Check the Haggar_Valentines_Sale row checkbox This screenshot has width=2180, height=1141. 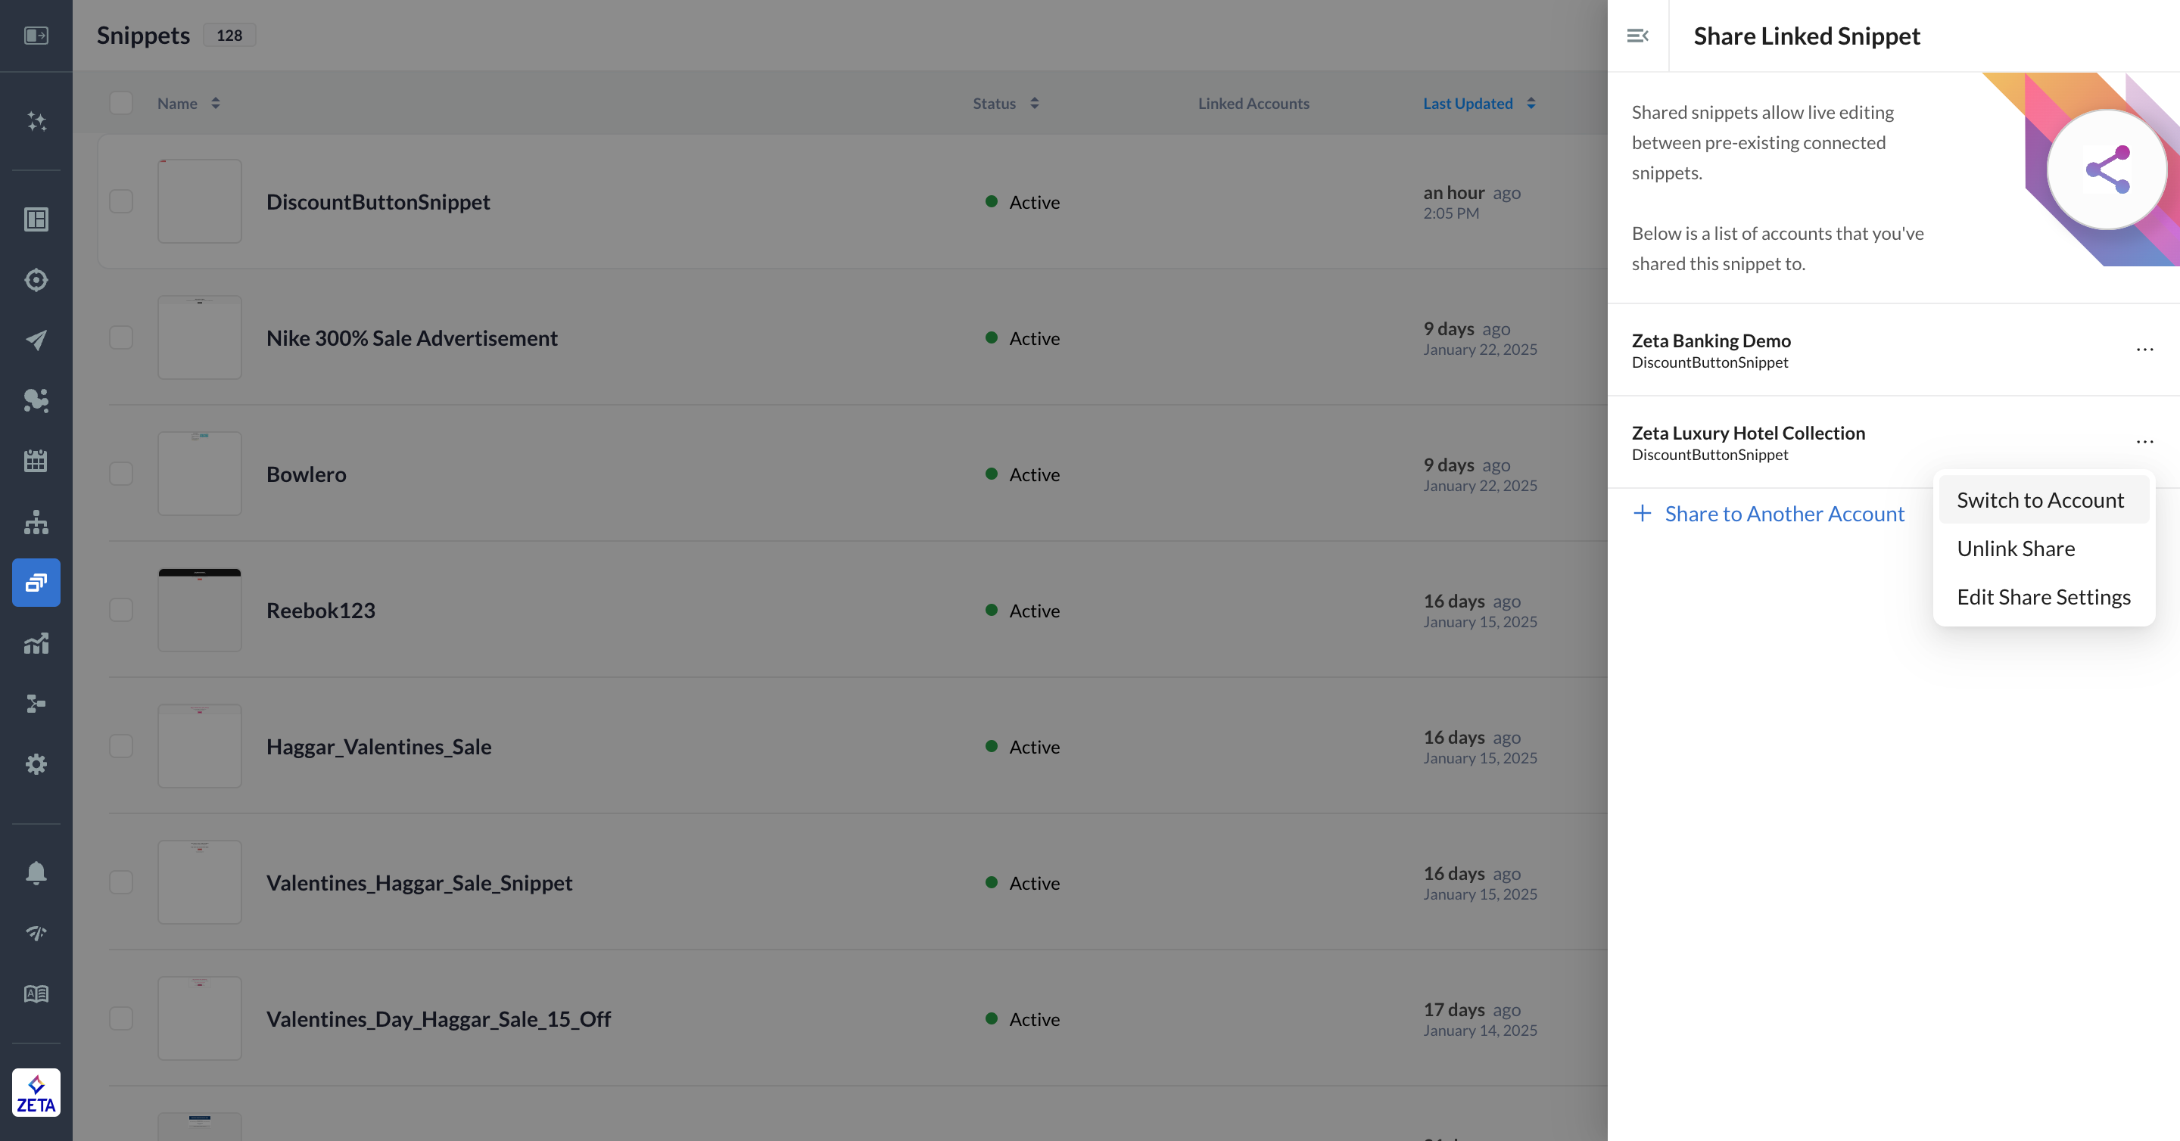[x=121, y=746]
